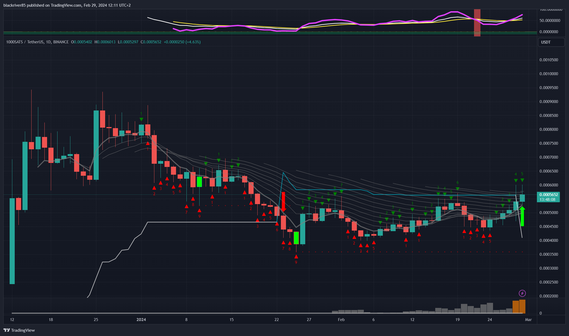Click price axis label 0.0007500

pos(549,143)
